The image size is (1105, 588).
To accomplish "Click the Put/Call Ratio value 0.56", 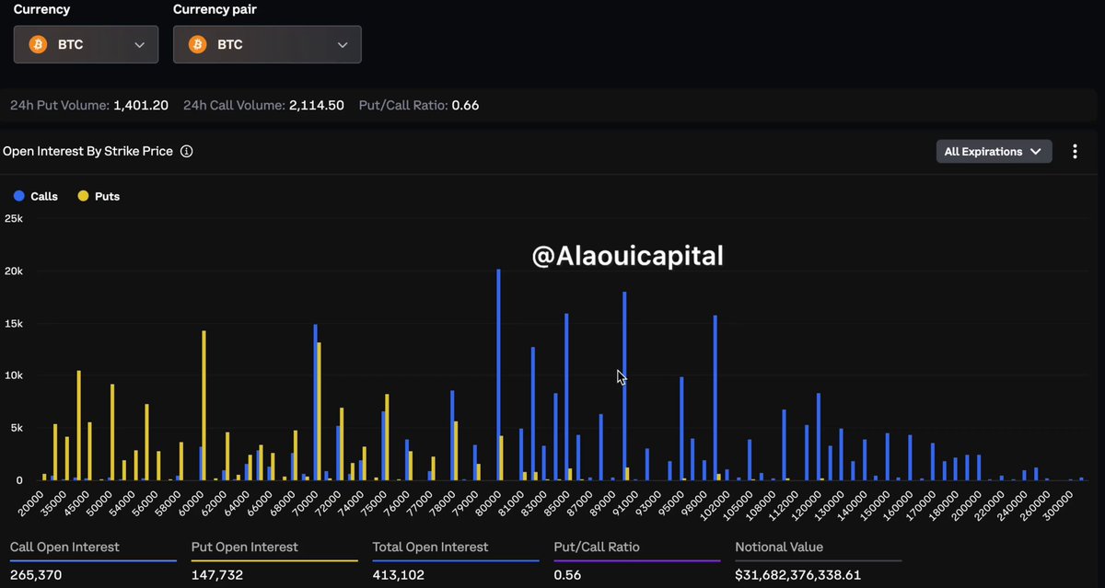I will 568,575.
